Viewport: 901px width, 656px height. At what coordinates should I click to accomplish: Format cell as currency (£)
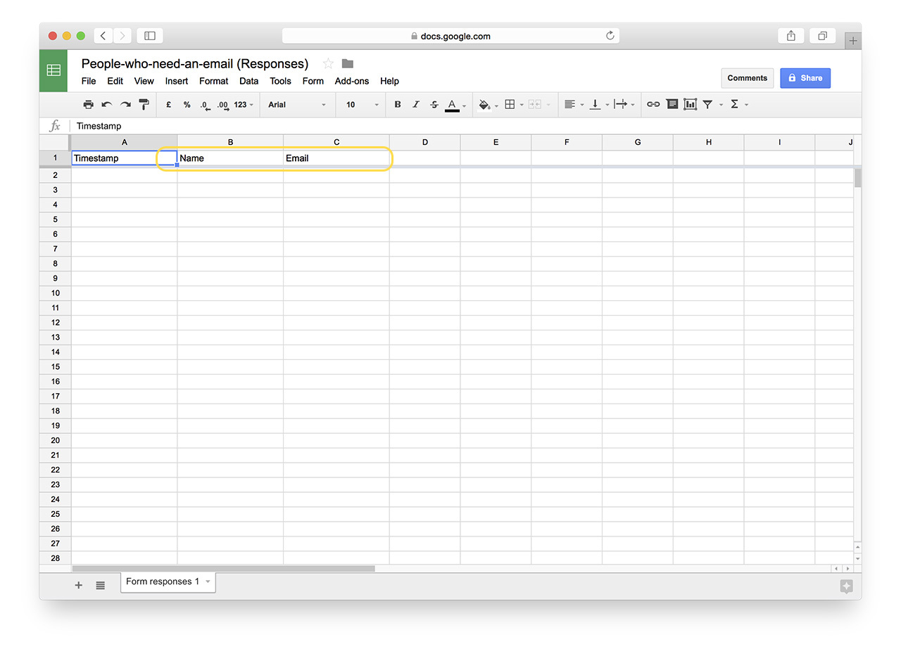pos(169,105)
